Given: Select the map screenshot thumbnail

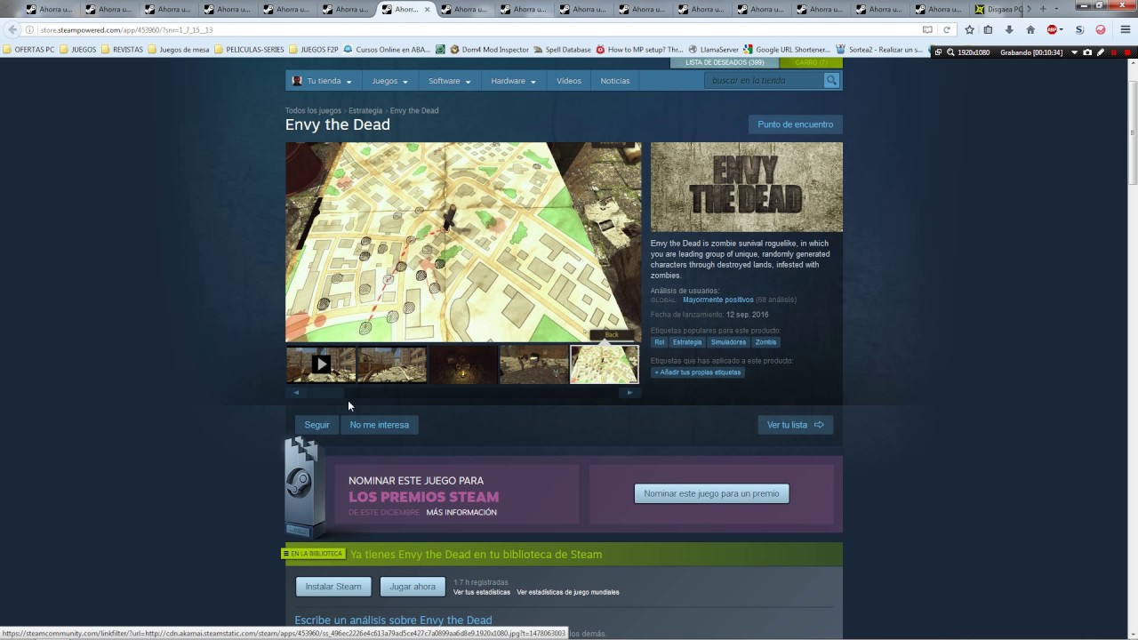Looking at the screenshot, I should tap(605, 364).
